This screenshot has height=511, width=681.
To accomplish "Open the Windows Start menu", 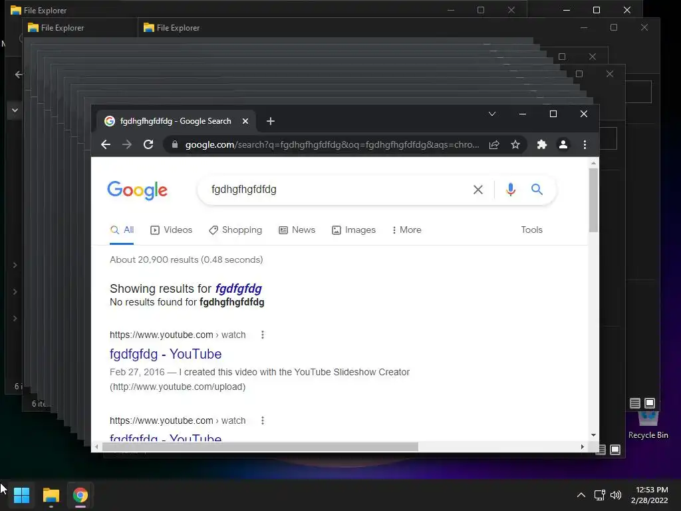I will [21, 495].
